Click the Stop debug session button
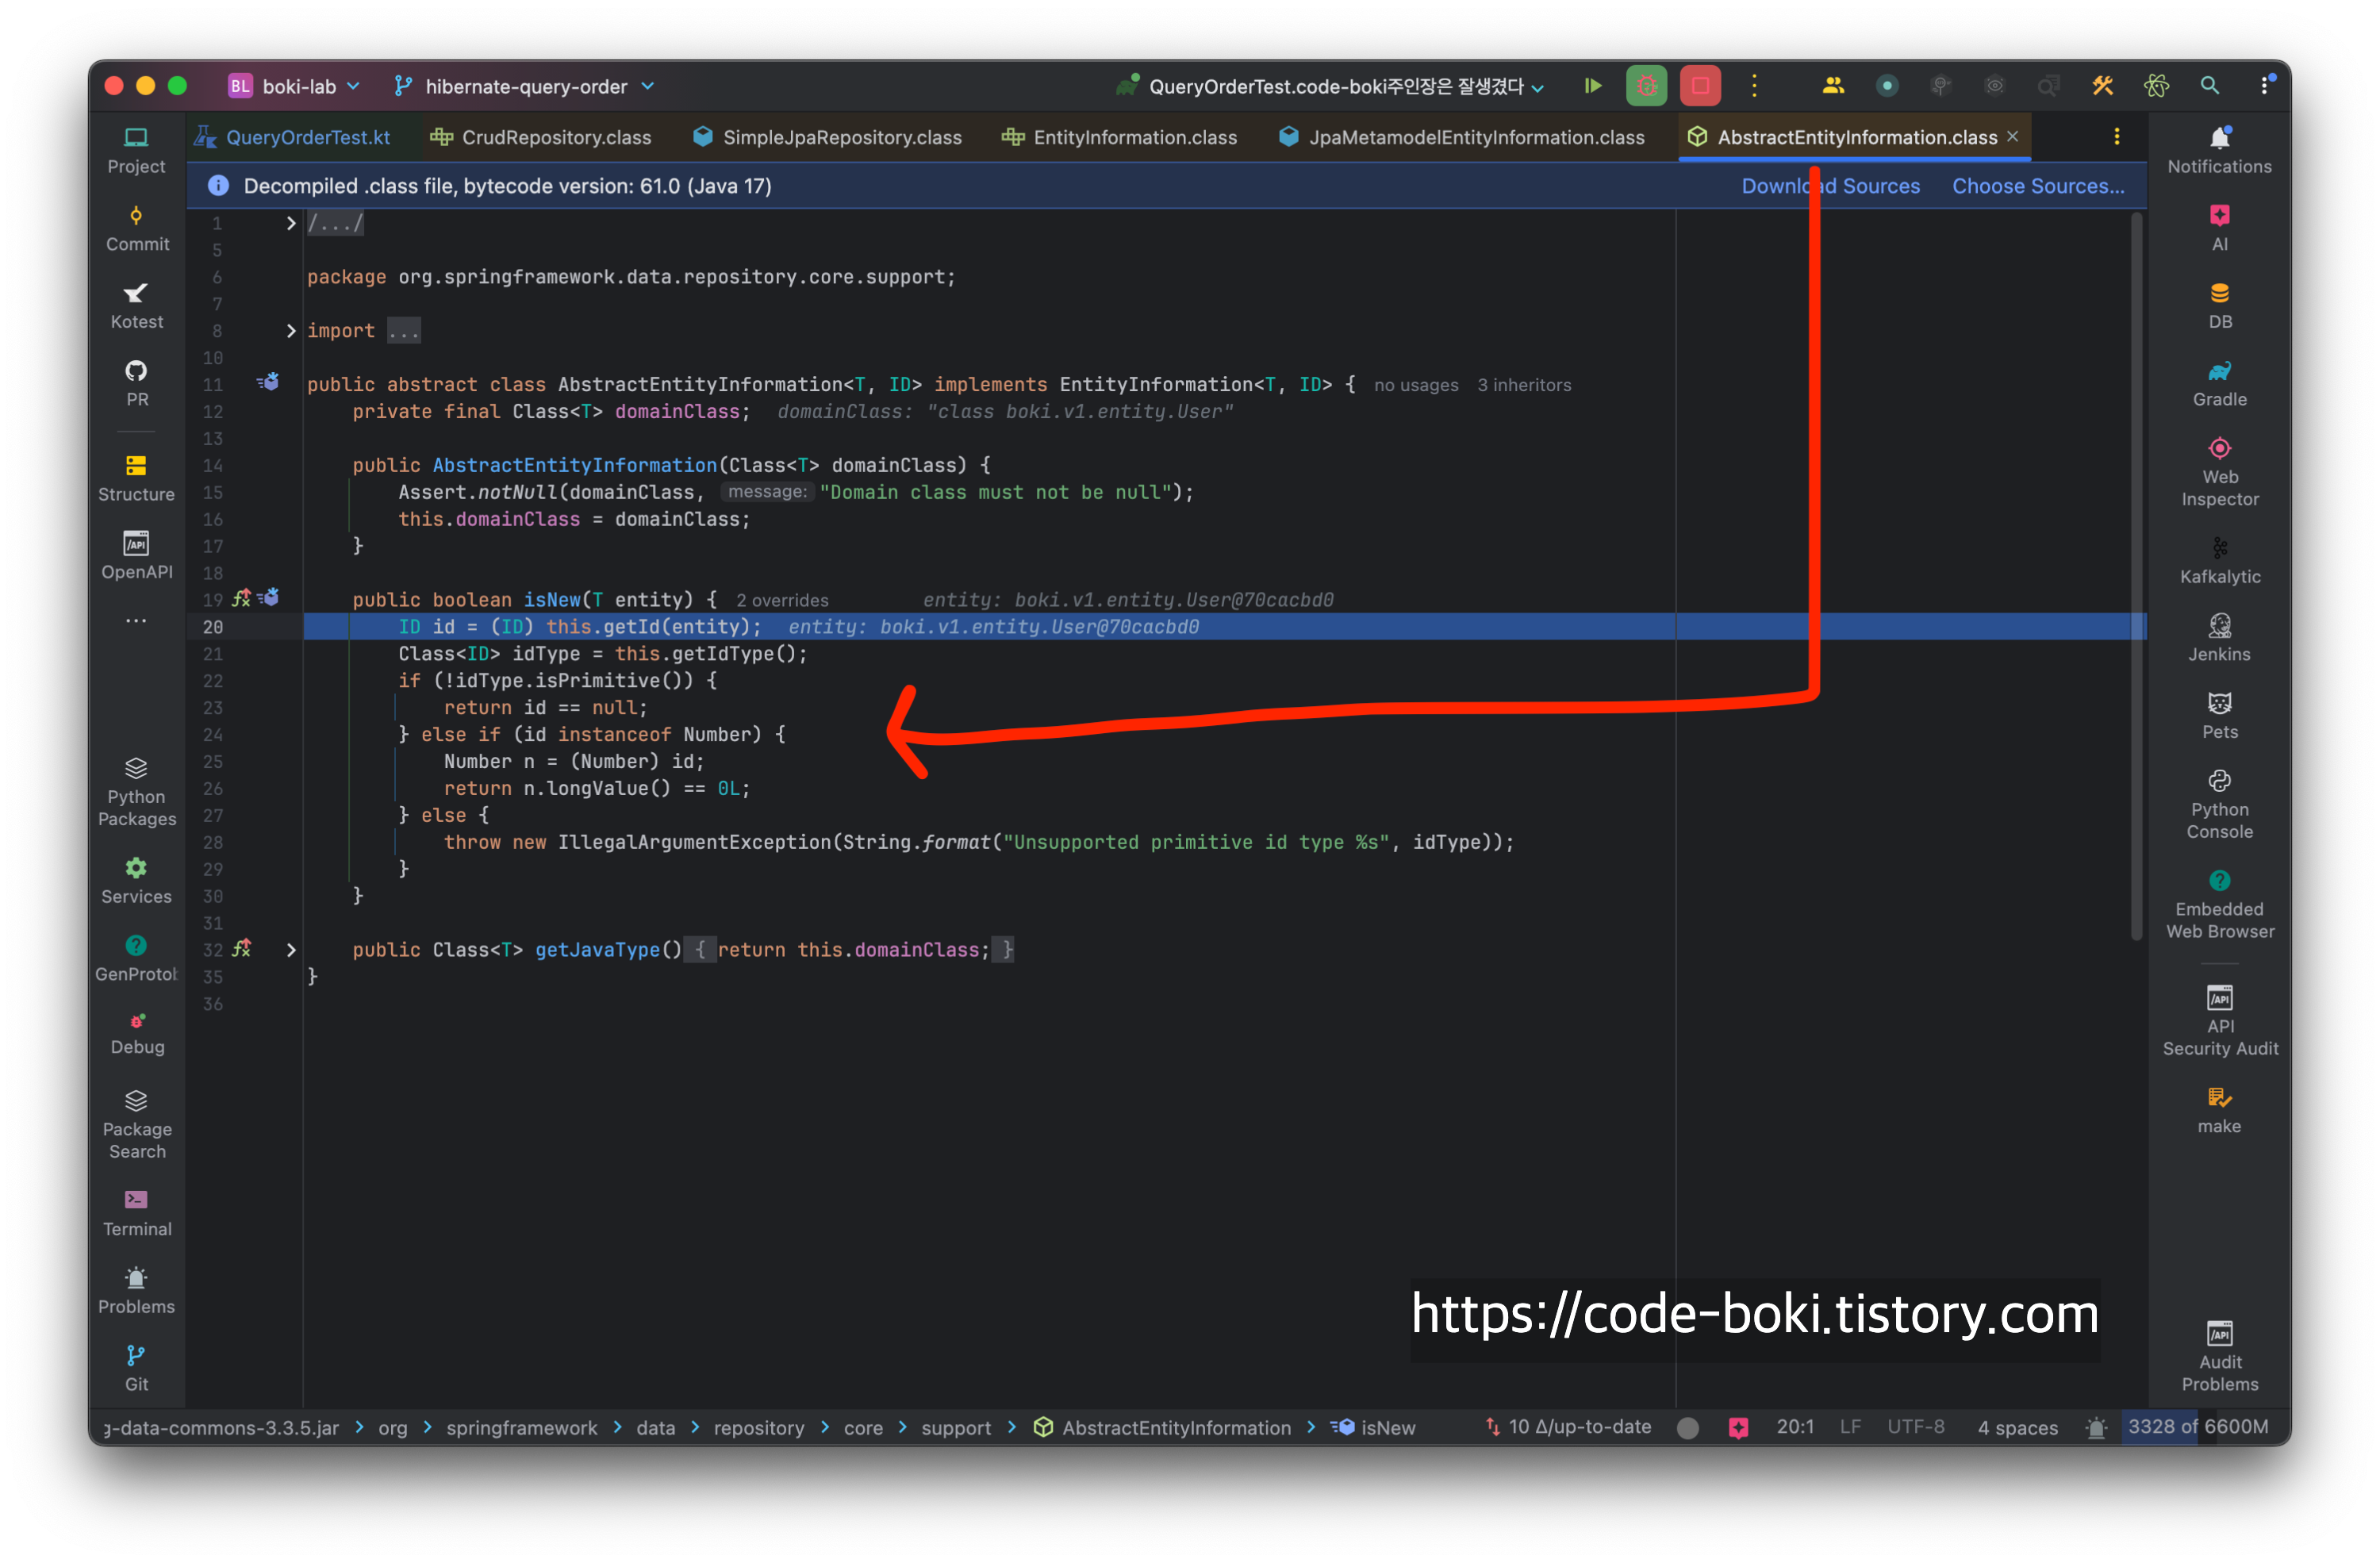 pos(1700,86)
